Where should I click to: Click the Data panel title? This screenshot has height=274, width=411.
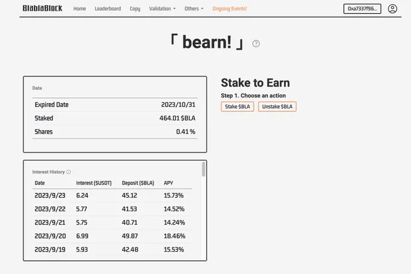[x=37, y=88]
